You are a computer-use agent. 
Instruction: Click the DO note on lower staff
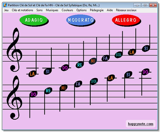click(x=34, y=94)
